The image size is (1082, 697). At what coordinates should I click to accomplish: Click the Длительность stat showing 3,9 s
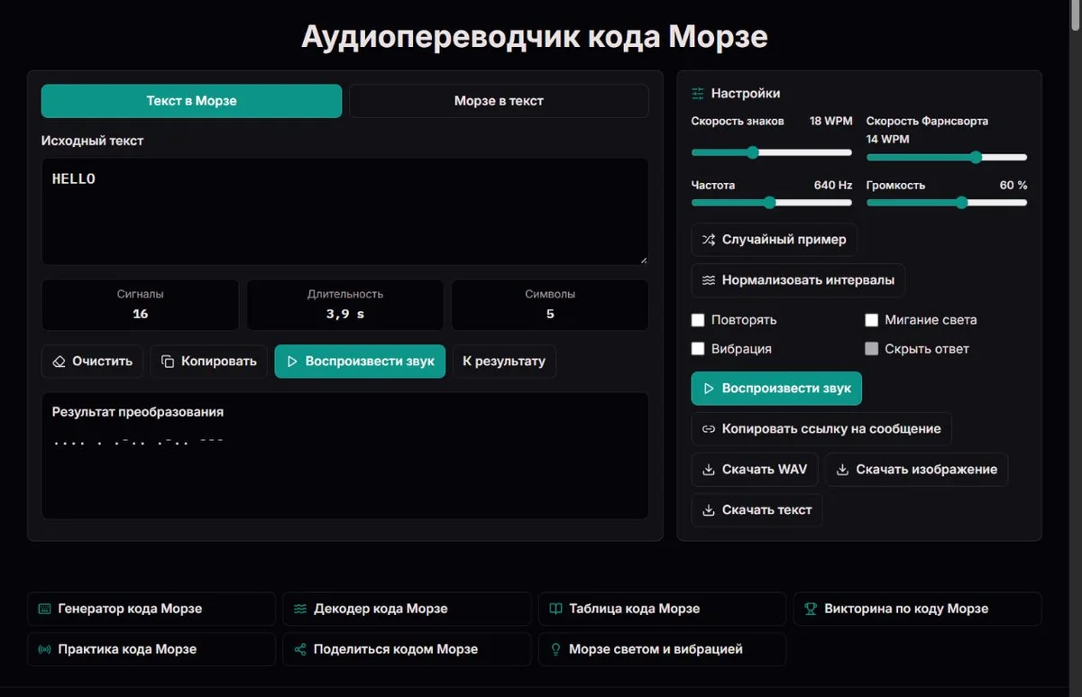[x=344, y=305]
